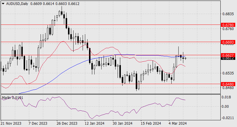Select the 0.6693 red price level label

pyautogui.click(x=228, y=42)
